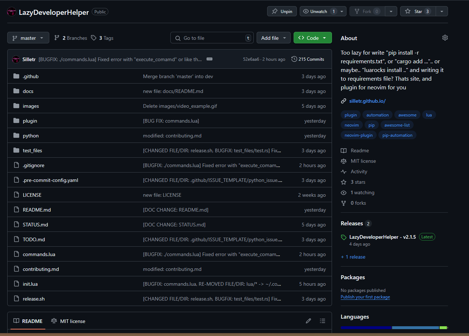The height and width of the screenshot is (336, 469).
Task: Open the TODO.md file
Action: tap(34, 239)
